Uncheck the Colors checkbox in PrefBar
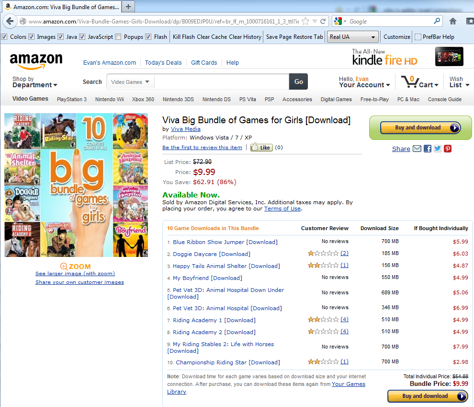 pos(4,36)
